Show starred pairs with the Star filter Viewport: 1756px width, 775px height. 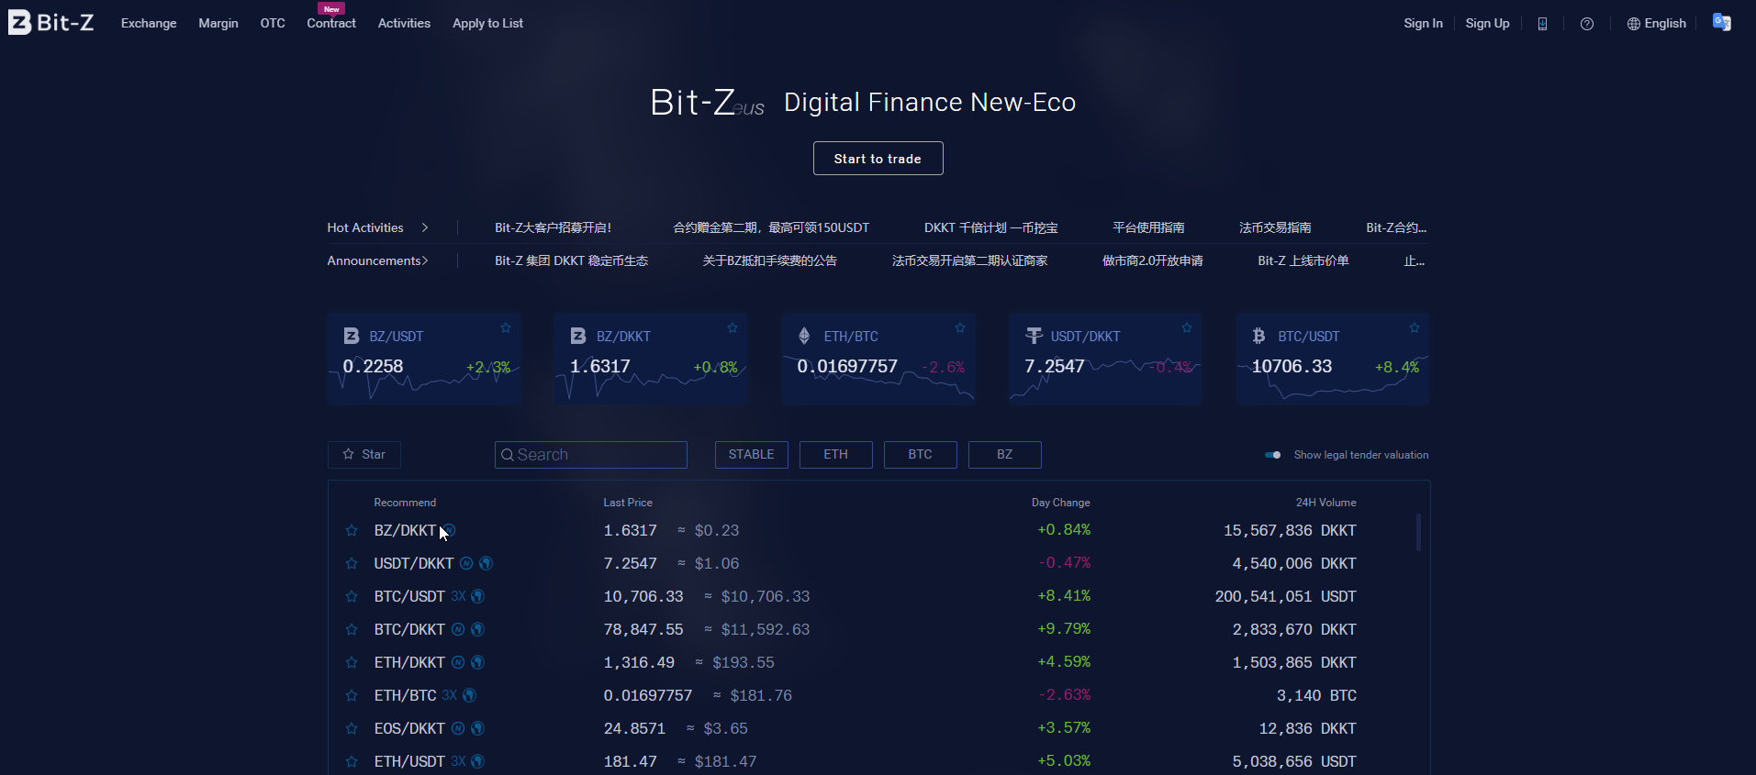click(x=364, y=455)
